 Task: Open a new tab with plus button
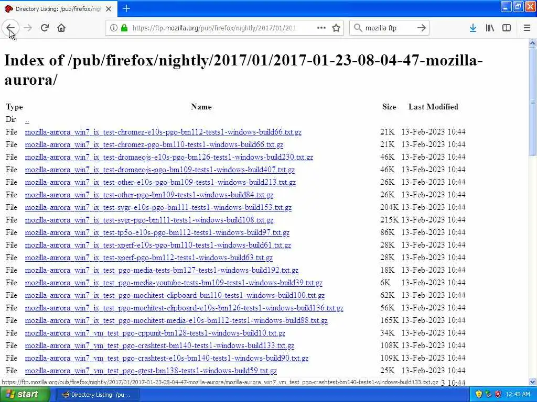(126, 8)
